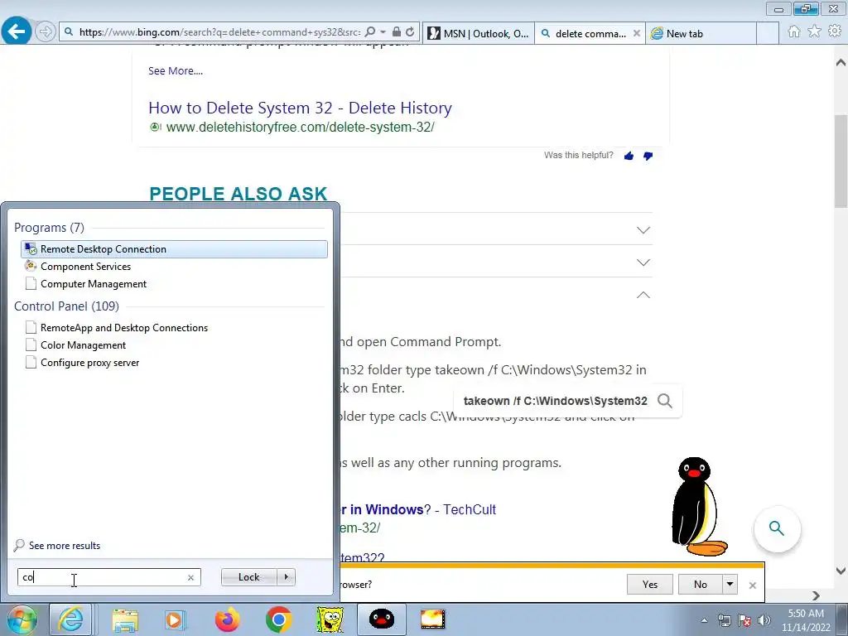Switch to the MSN Outlook tab
The image size is (848, 636).
point(478,33)
